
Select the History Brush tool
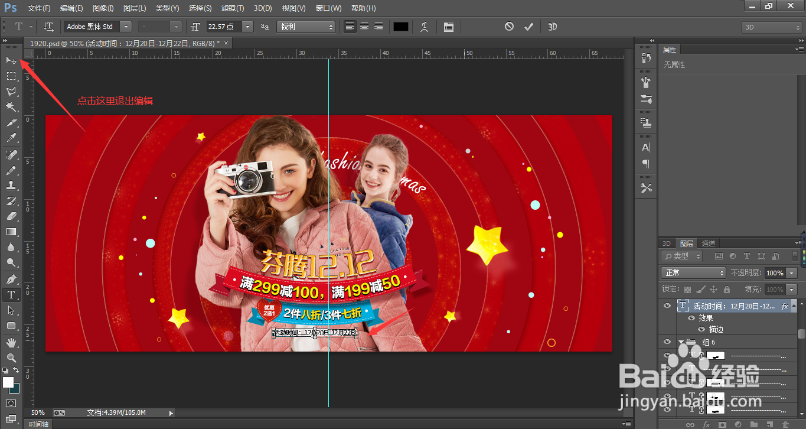(x=11, y=201)
